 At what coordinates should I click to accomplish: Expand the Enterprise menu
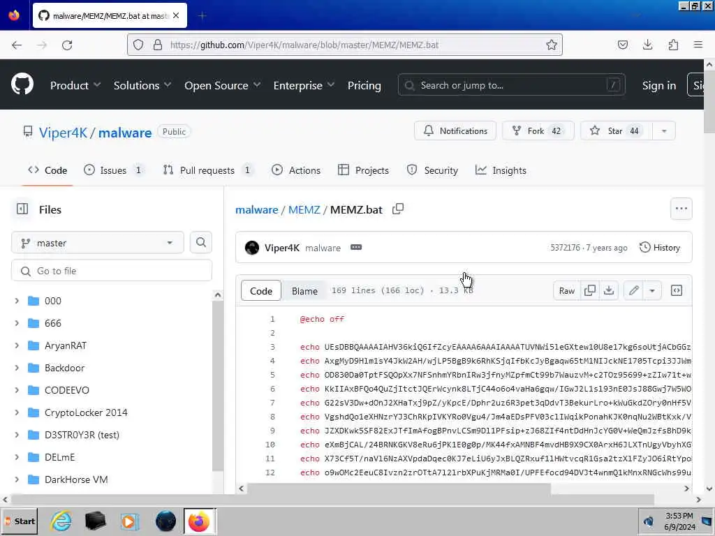click(x=304, y=85)
